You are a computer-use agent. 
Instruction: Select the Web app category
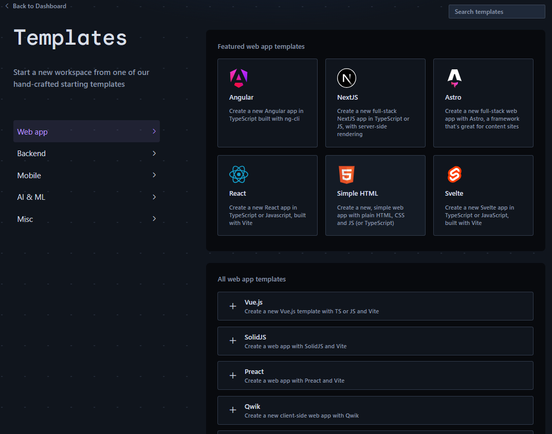point(33,131)
